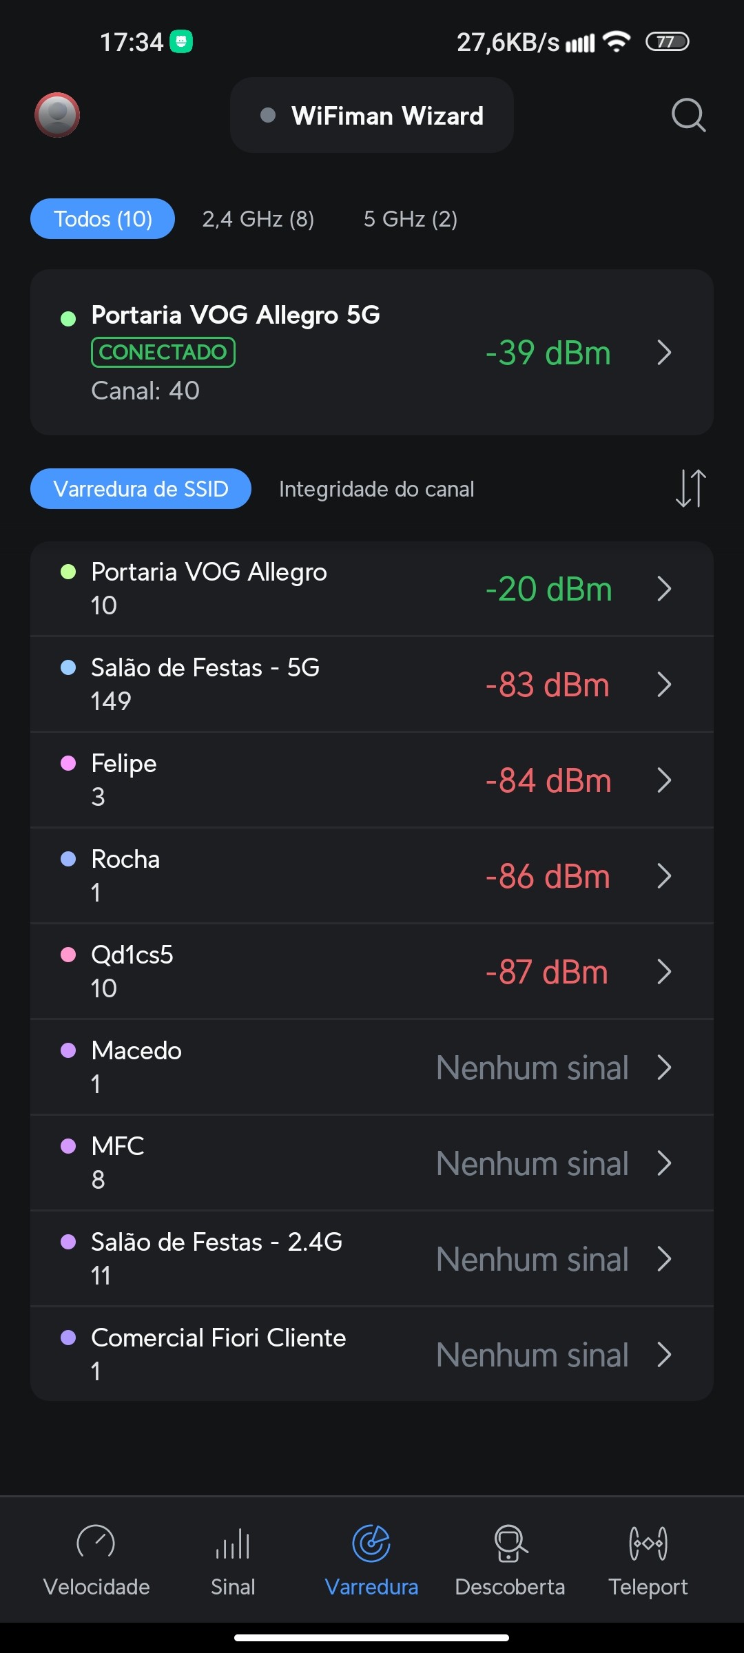This screenshot has height=1653, width=744.
Task: Tap the WiFiman Wizard button
Action: pyautogui.click(x=372, y=116)
